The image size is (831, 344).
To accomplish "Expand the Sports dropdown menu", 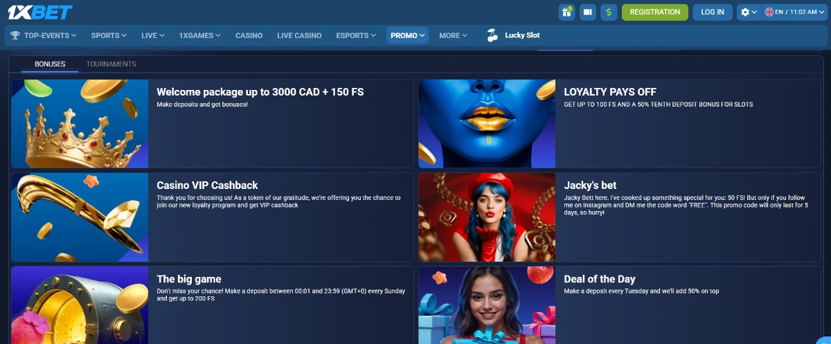I will (x=109, y=35).
